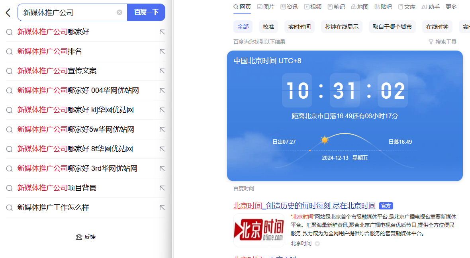
Task: Select suggestion 新媒体推广工作怎么样
Action: tap(85, 207)
